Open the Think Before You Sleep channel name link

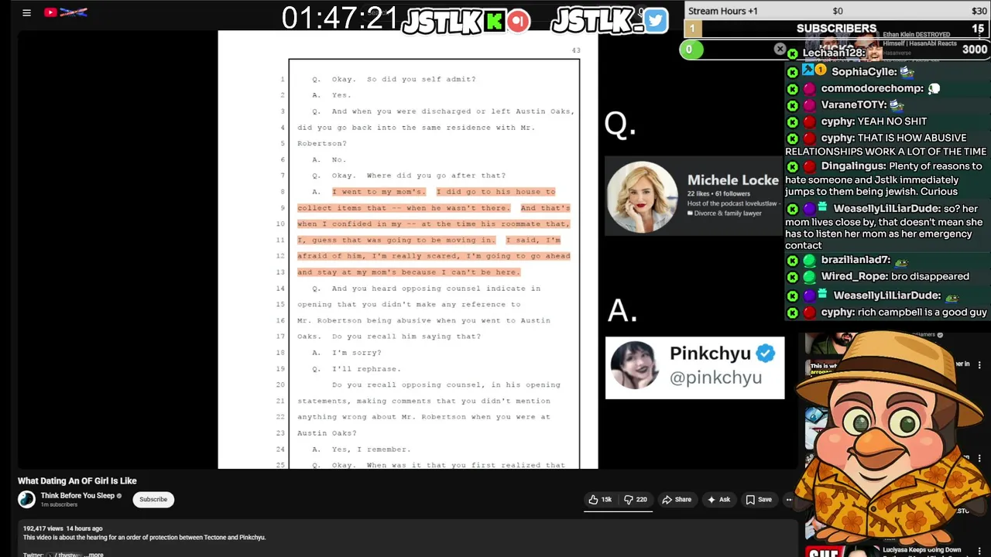click(x=77, y=496)
